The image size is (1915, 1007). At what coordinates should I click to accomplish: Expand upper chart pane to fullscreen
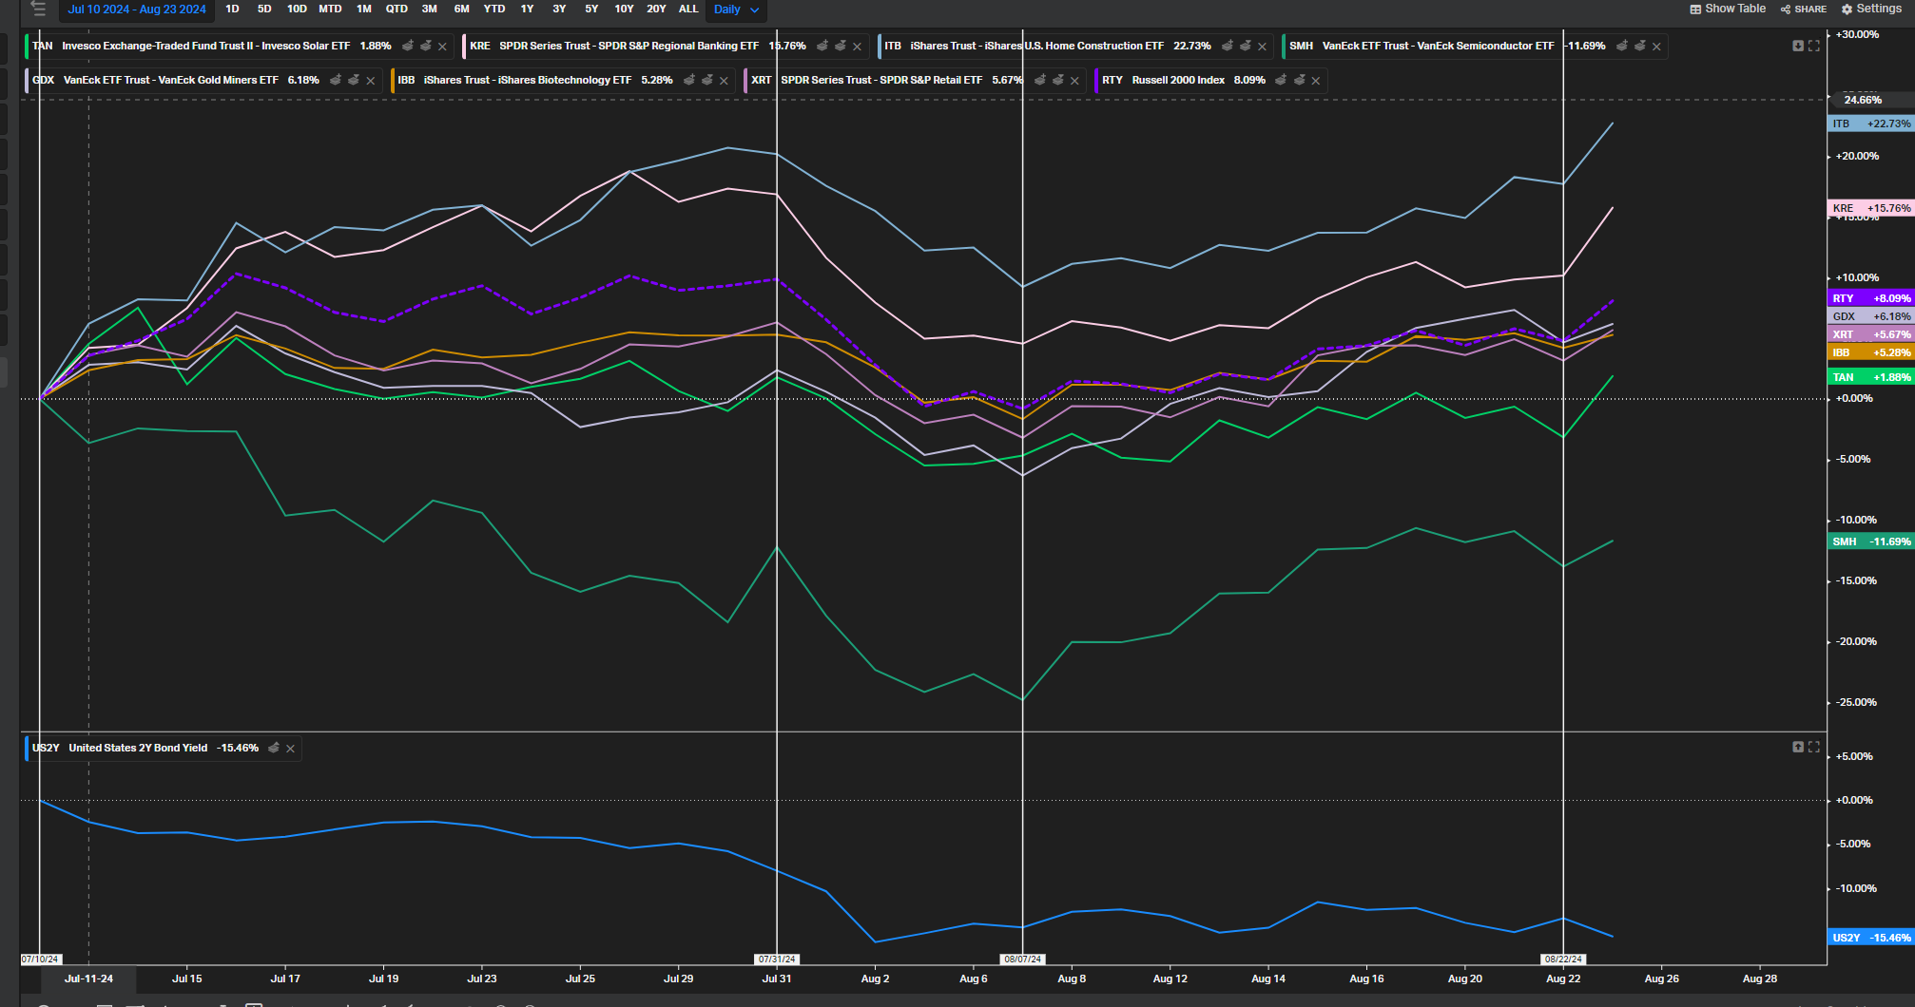click(x=1814, y=46)
